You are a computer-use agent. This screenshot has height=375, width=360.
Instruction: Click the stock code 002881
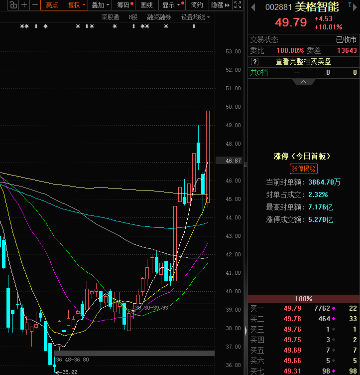[278, 7]
